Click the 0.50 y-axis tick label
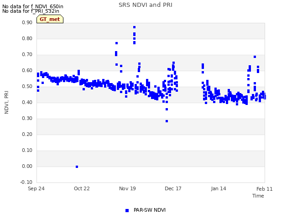Image resolution: width=292 pixels, height=219 pixels. (27, 86)
